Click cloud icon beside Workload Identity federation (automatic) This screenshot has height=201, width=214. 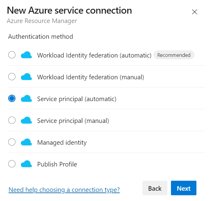[x=26, y=55]
